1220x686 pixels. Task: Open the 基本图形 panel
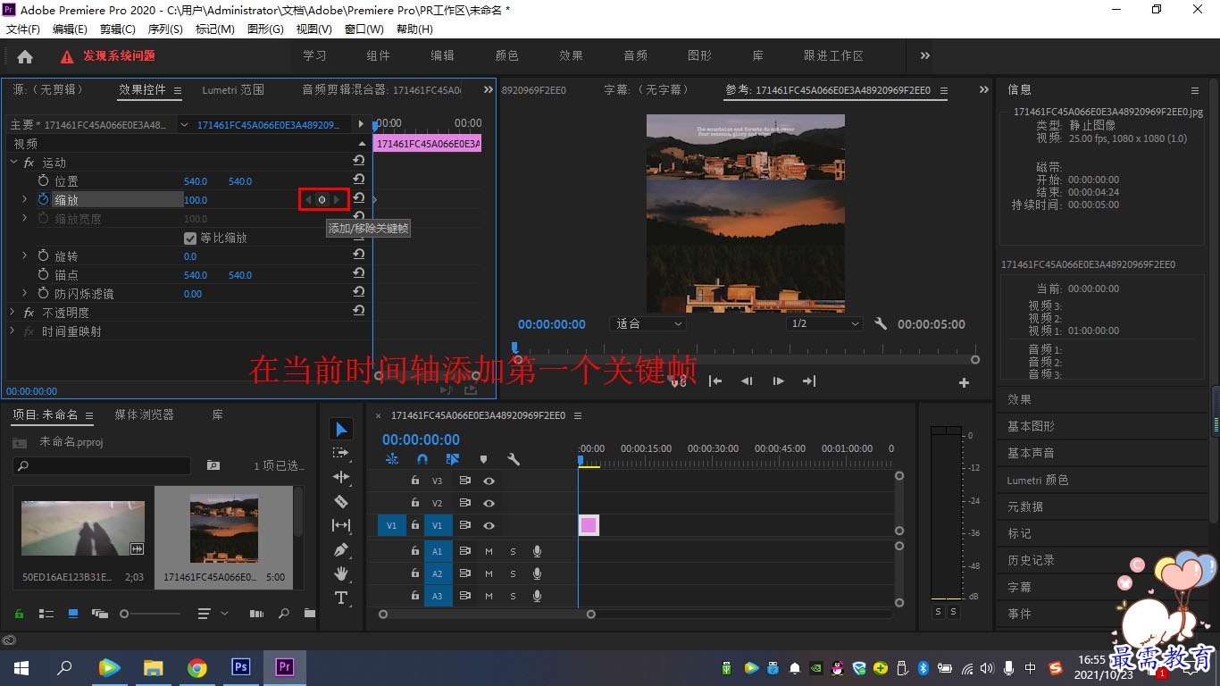pos(1032,426)
